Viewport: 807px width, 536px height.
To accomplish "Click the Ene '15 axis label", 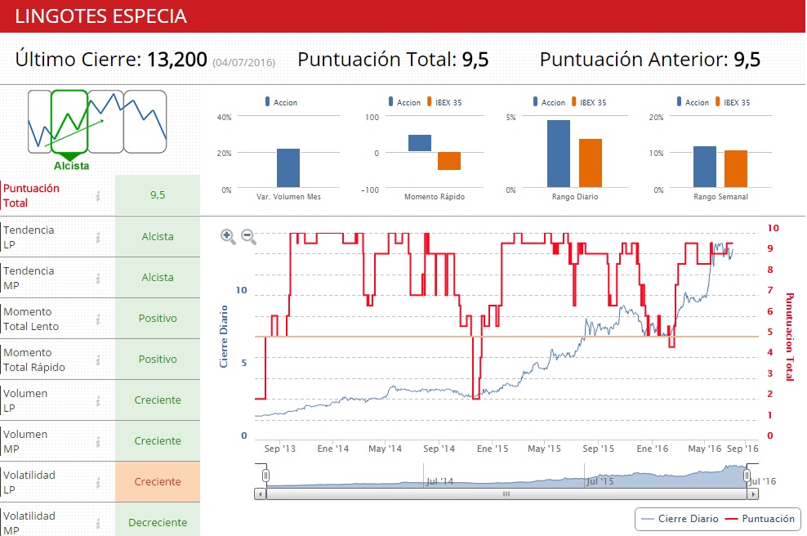I will 493,449.
